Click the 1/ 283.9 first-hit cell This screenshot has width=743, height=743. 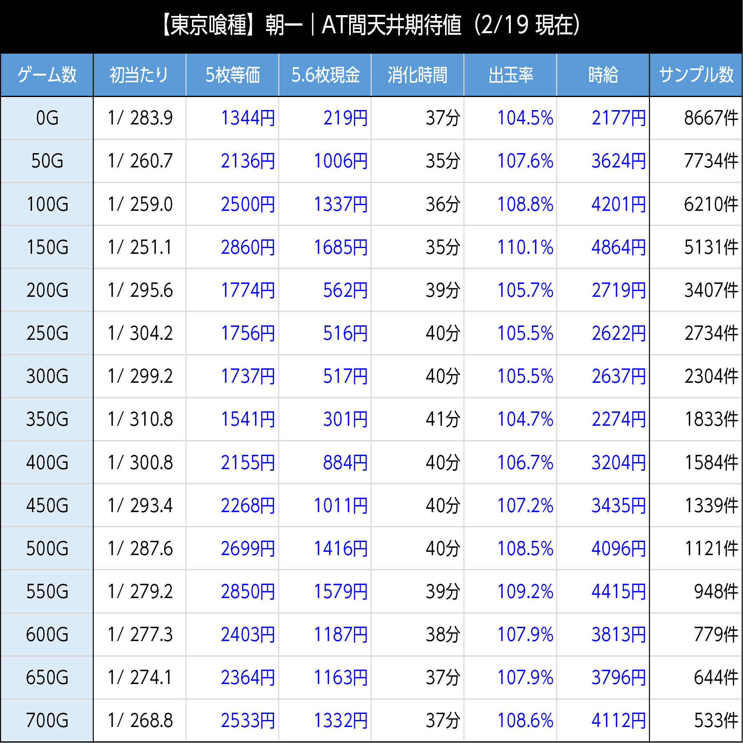[x=140, y=118]
